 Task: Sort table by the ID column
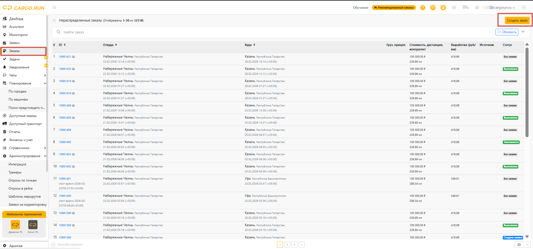click(62, 45)
